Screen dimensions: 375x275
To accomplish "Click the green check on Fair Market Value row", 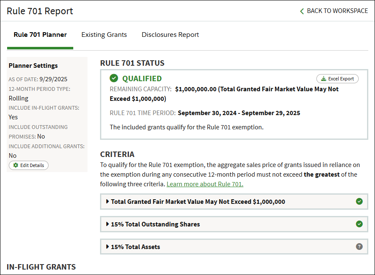I will 359,201.
